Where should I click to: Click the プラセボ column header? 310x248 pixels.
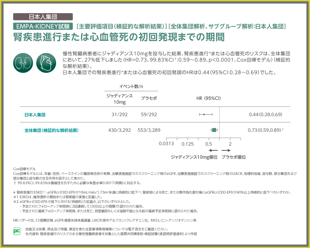pos(149,98)
